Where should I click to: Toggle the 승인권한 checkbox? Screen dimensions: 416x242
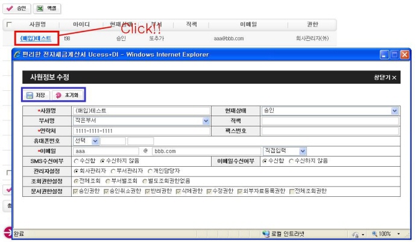pyautogui.click(x=75, y=191)
